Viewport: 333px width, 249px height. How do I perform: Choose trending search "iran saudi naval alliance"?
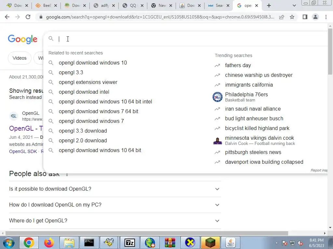[253, 109]
